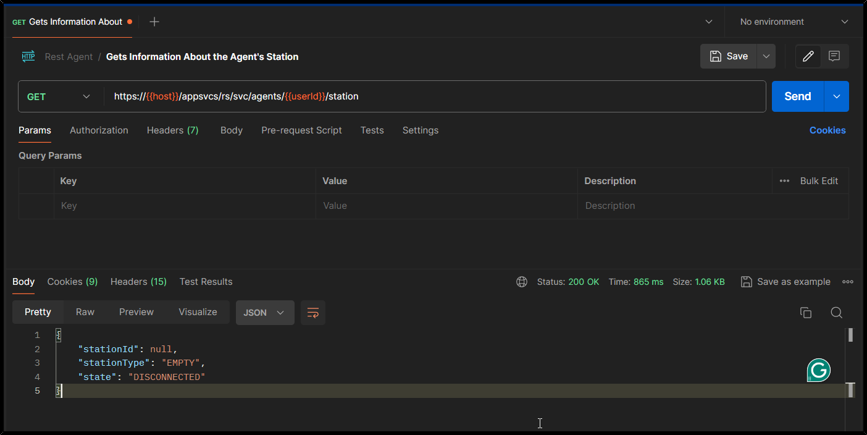The image size is (867, 435).
Task: Open the Rest Agent breadcrumb link
Action: [69, 57]
